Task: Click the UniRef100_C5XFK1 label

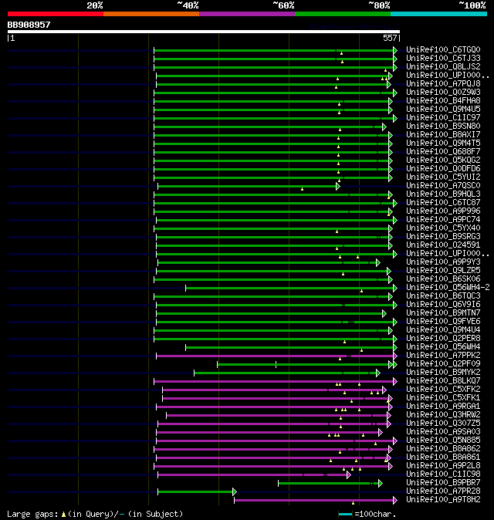Action: click(x=443, y=398)
